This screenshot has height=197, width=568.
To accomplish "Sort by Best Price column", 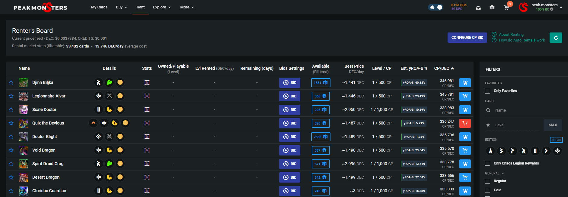I will click(354, 69).
